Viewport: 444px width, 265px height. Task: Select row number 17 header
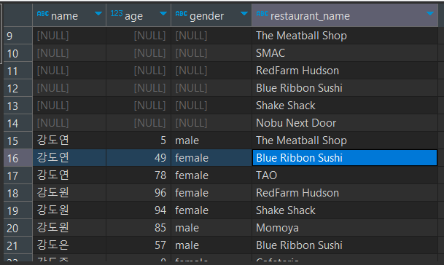(x=17, y=175)
